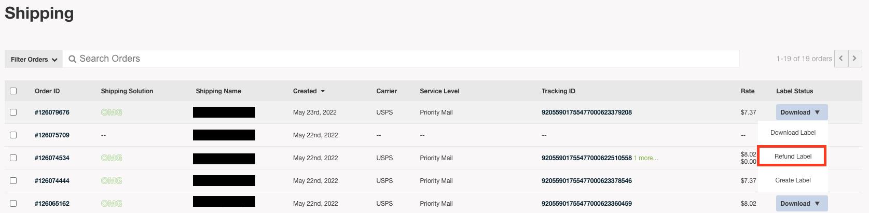This screenshot has width=869, height=213.
Task: Go to the previous page of orders
Action: tap(841, 59)
